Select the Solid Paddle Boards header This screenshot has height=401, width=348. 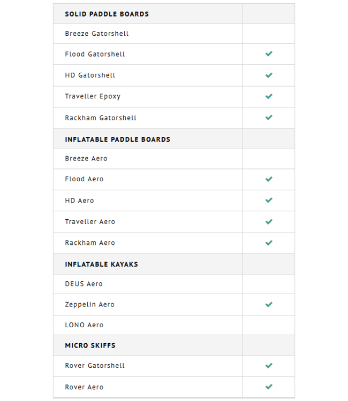(x=107, y=14)
